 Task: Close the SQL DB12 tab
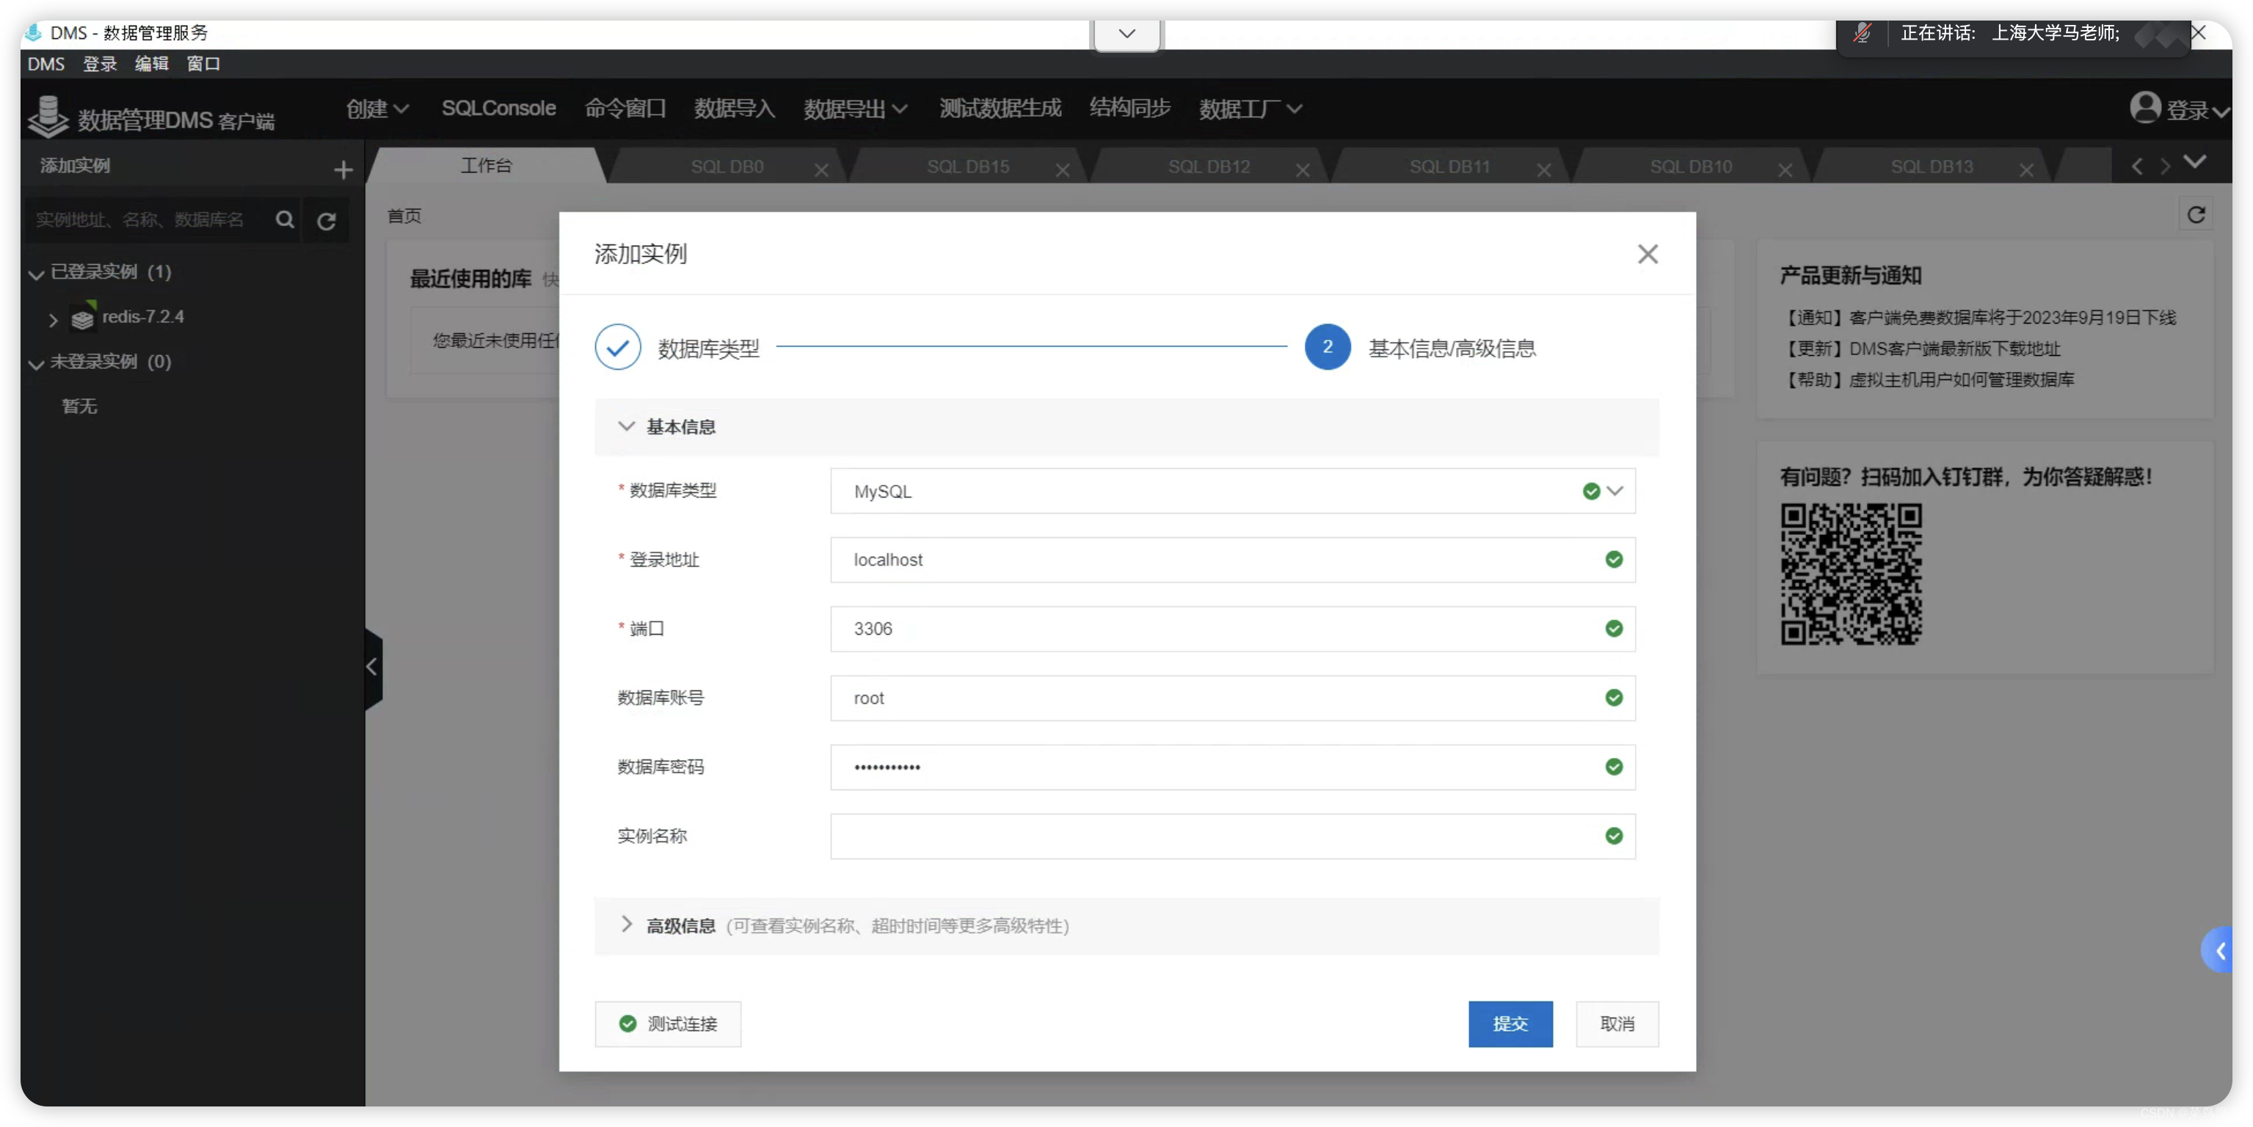coord(1303,169)
